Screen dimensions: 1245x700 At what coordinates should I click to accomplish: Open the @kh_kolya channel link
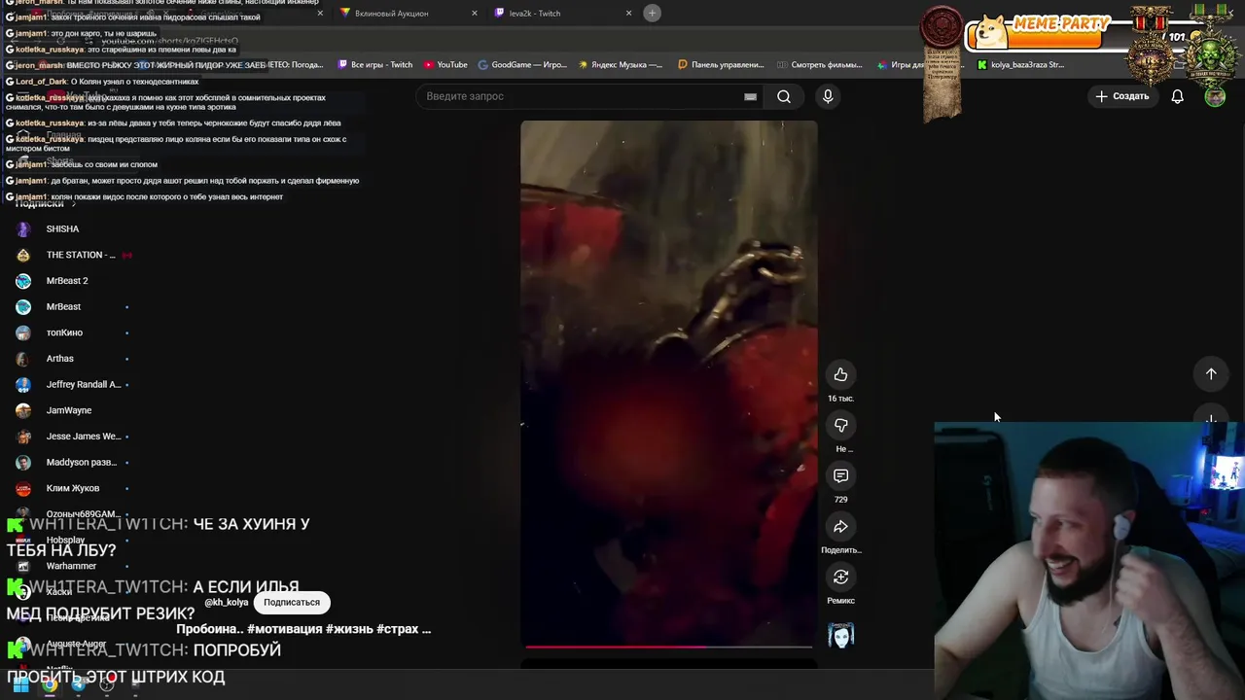pos(227,603)
